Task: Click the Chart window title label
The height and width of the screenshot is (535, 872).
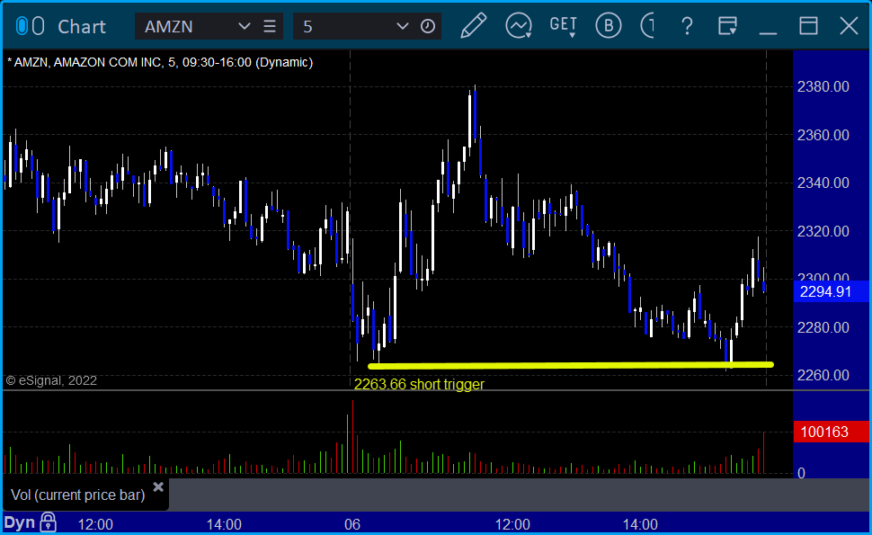Action: 82,26
